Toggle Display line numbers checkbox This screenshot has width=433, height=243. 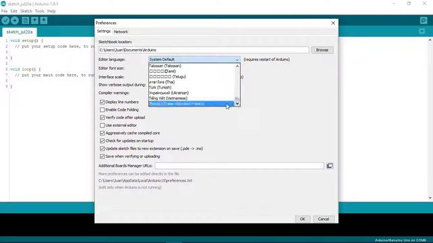click(x=102, y=102)
